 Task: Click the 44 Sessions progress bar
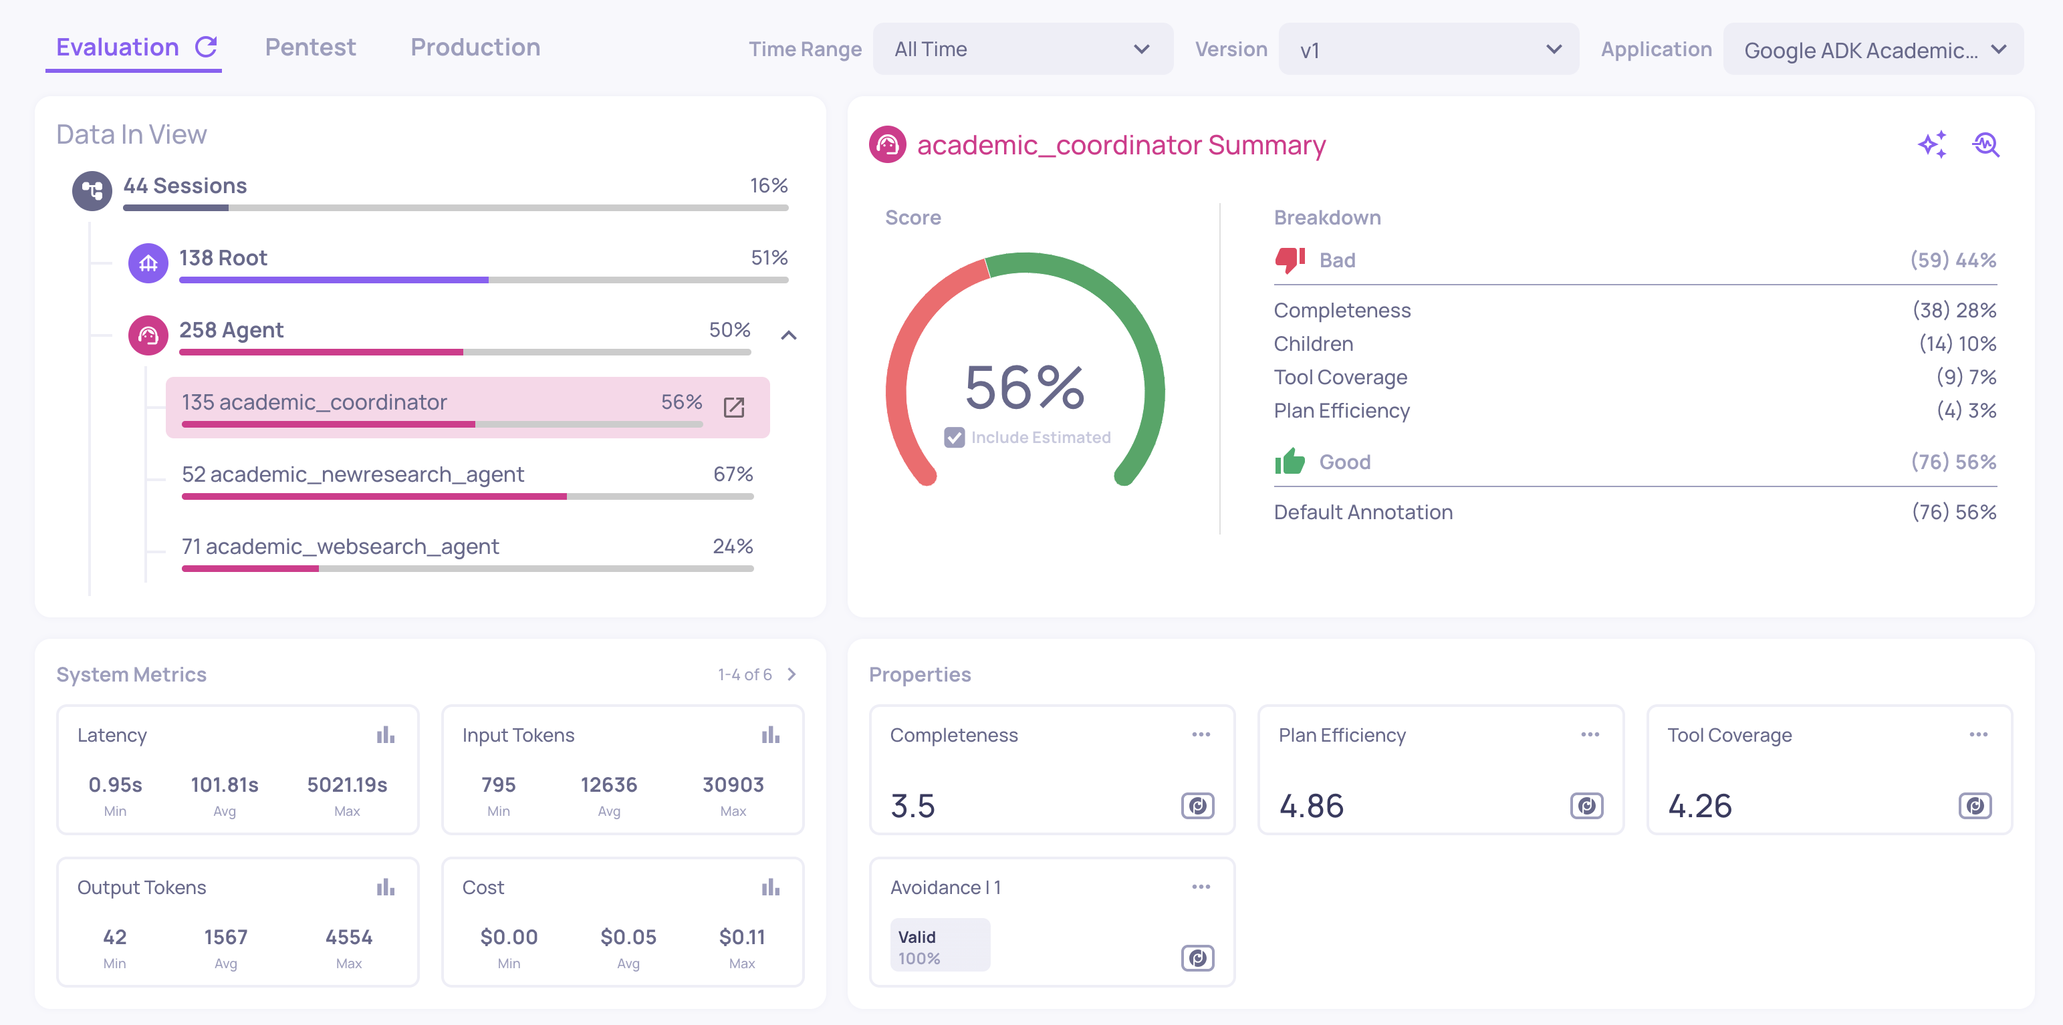[x=455, y=207]
